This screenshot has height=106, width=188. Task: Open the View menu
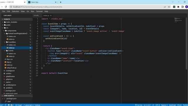click(23, 11)
